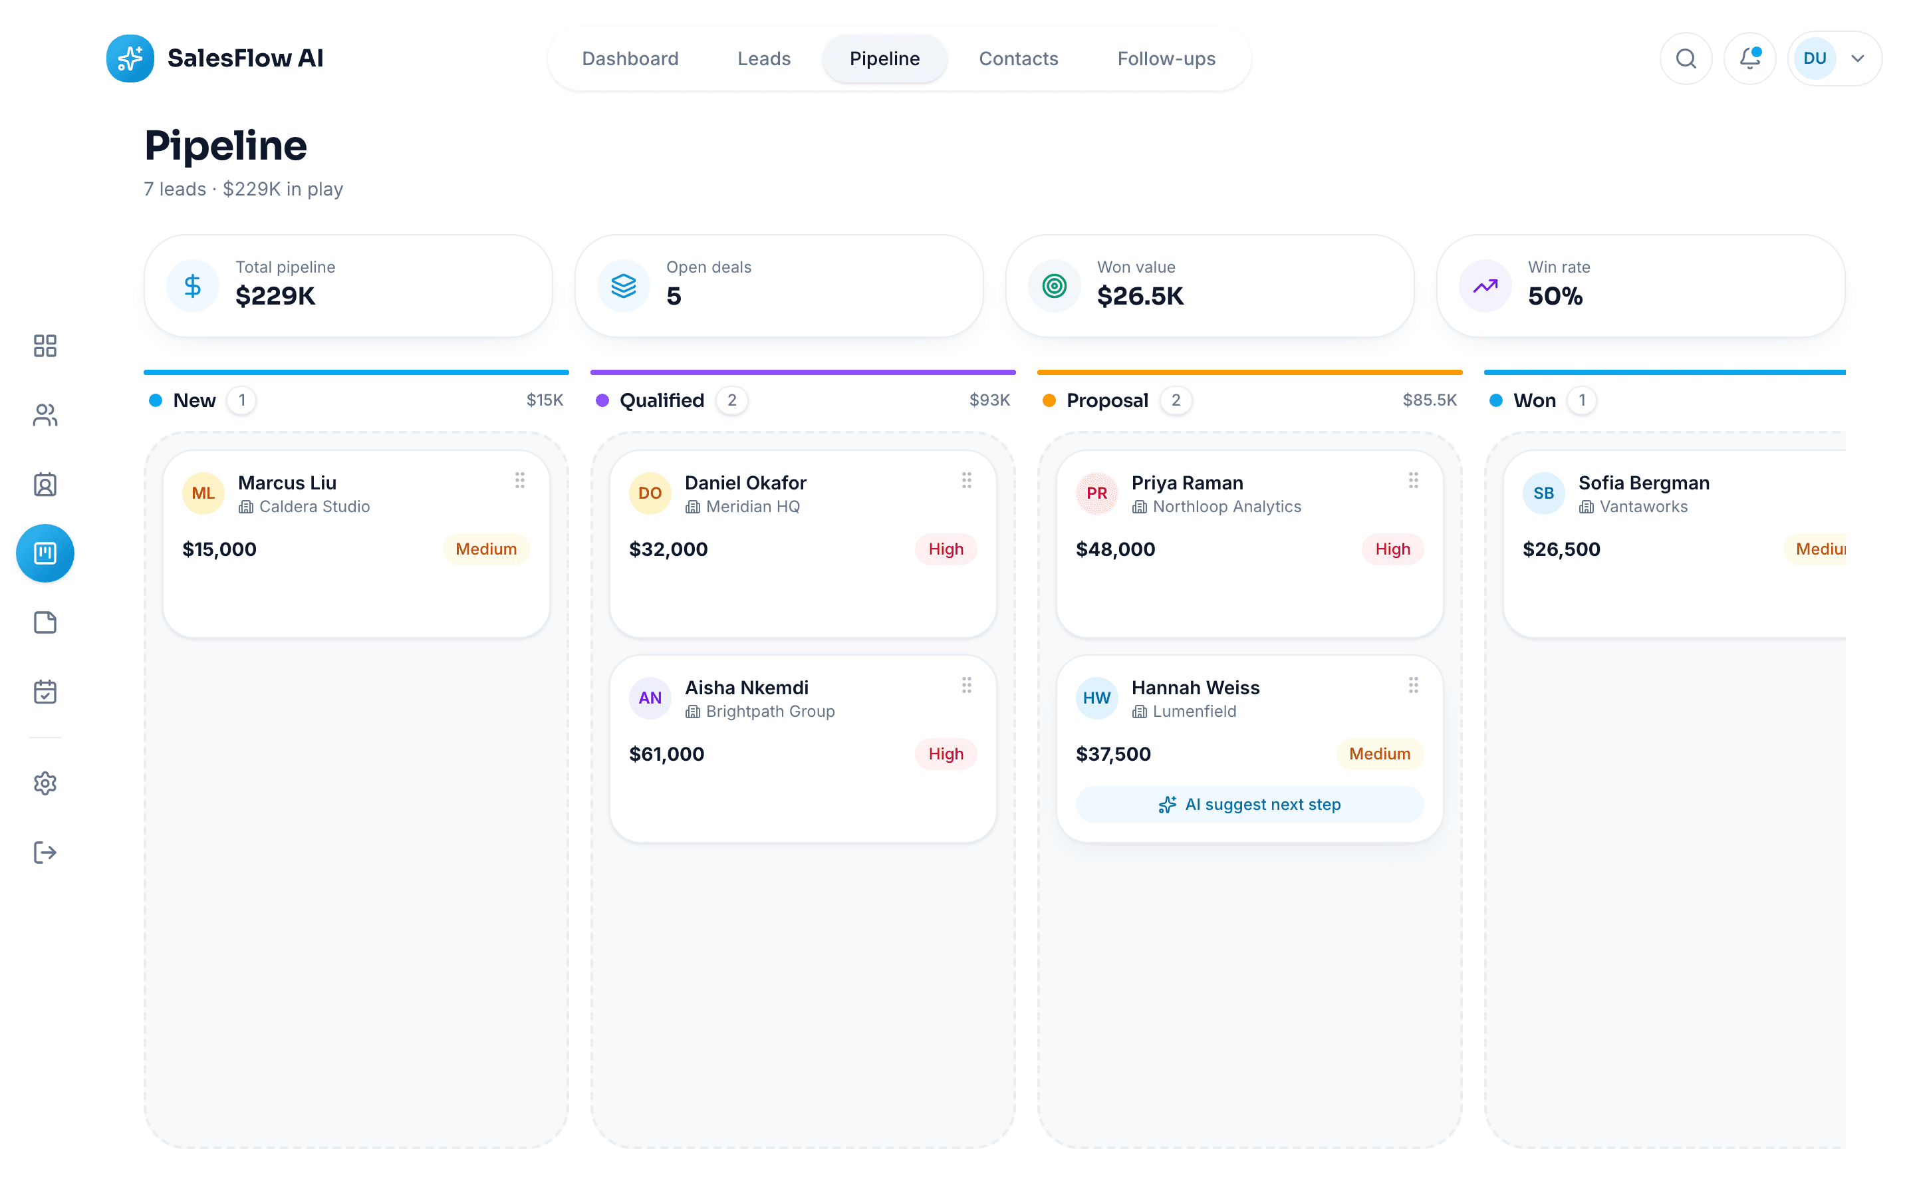Open sidebar notes document icon

pyautogui.click(x=45, y=622)
